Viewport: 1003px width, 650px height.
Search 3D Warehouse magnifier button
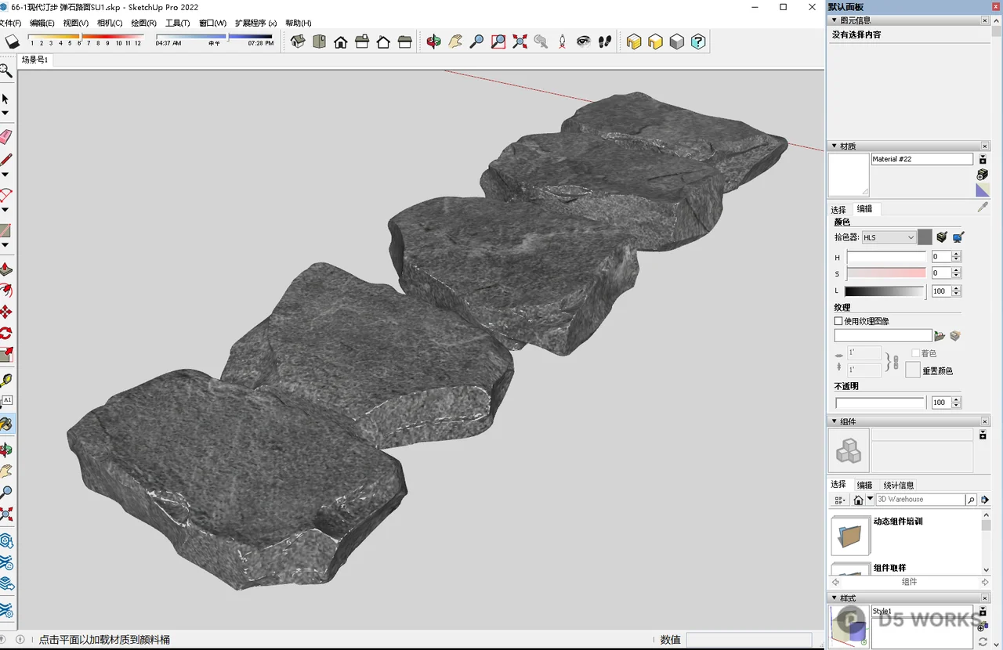pyautogui.click(x=972, y=500)
